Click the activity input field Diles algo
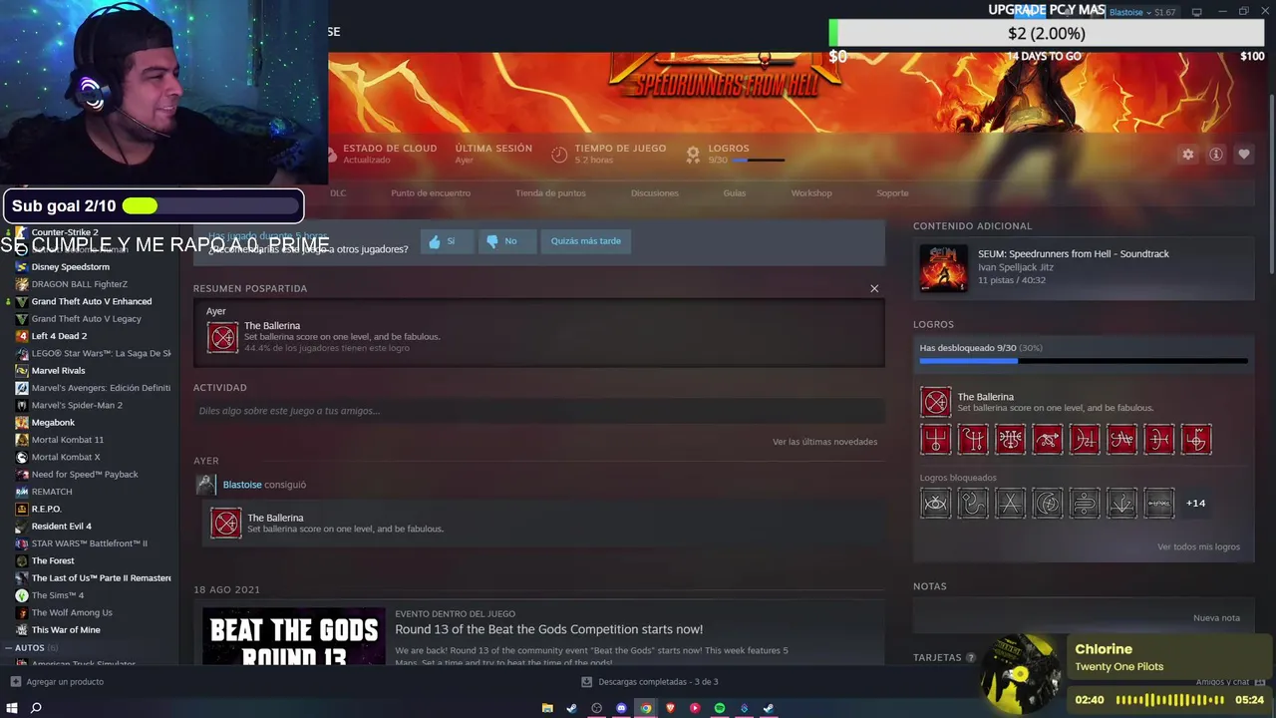 538,411
